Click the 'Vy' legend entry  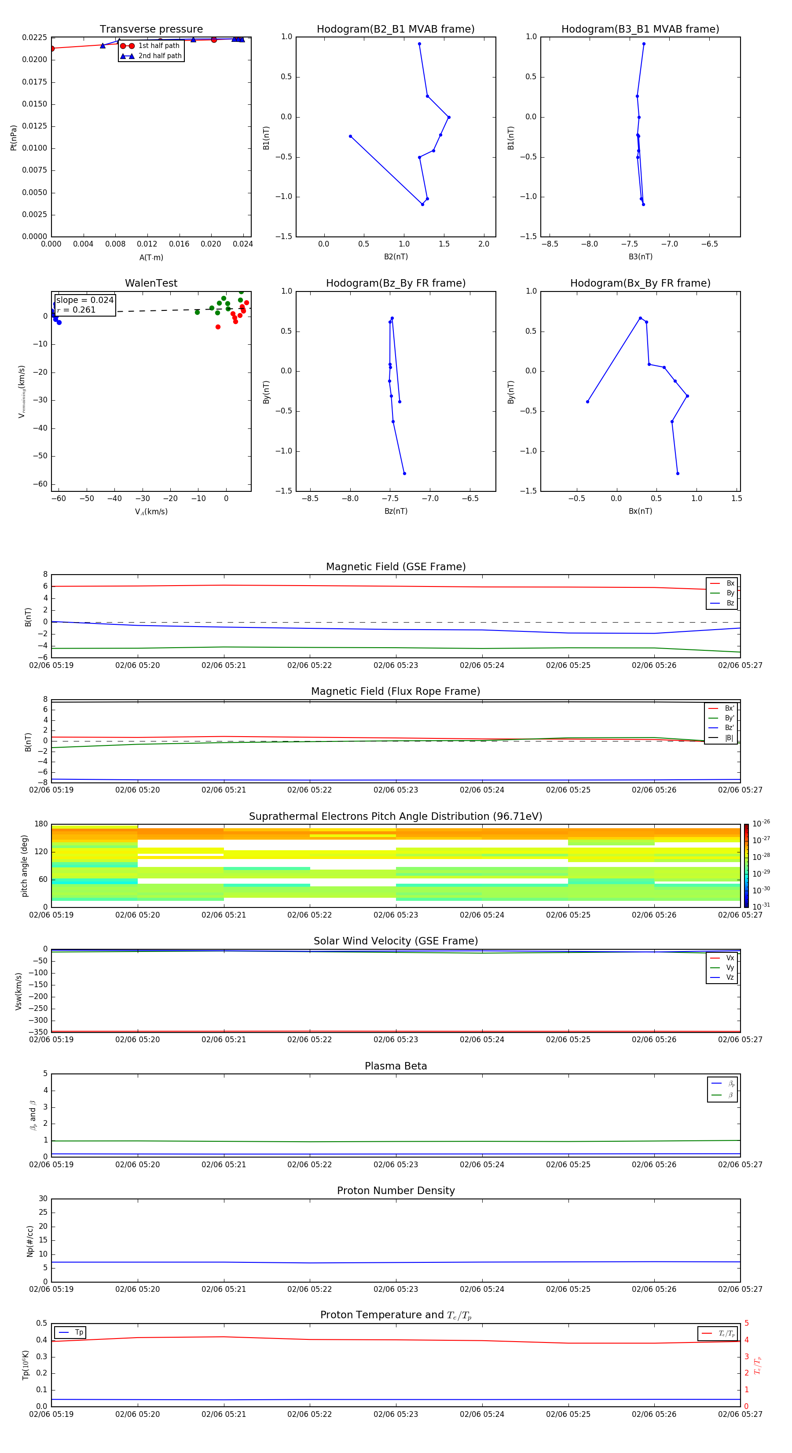click(722, 967)
